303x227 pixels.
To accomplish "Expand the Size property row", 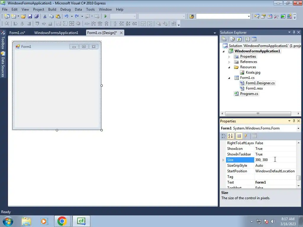I will pos(223,160).
